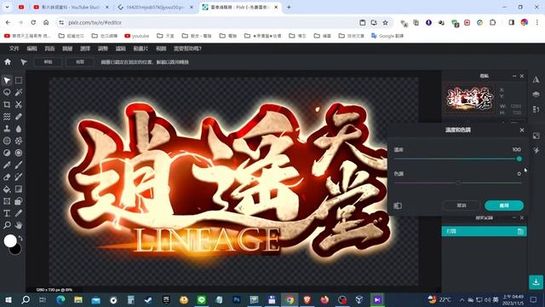The width and height of the screenshot is (545, 307).
Task: Select the Disperse dots tool
Action: (19, 141)
